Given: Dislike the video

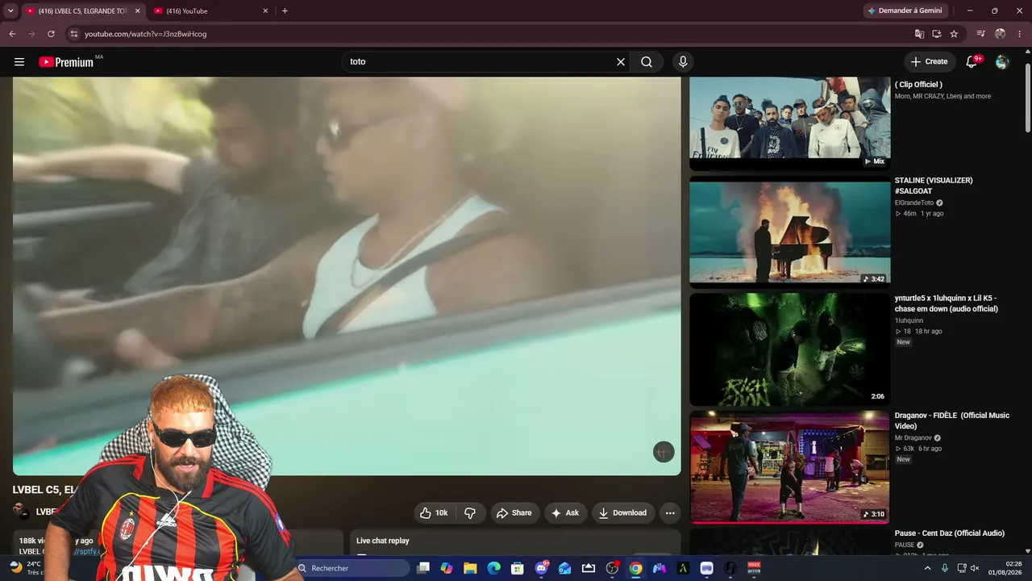Looking at the screenshot, I should 470,513.
